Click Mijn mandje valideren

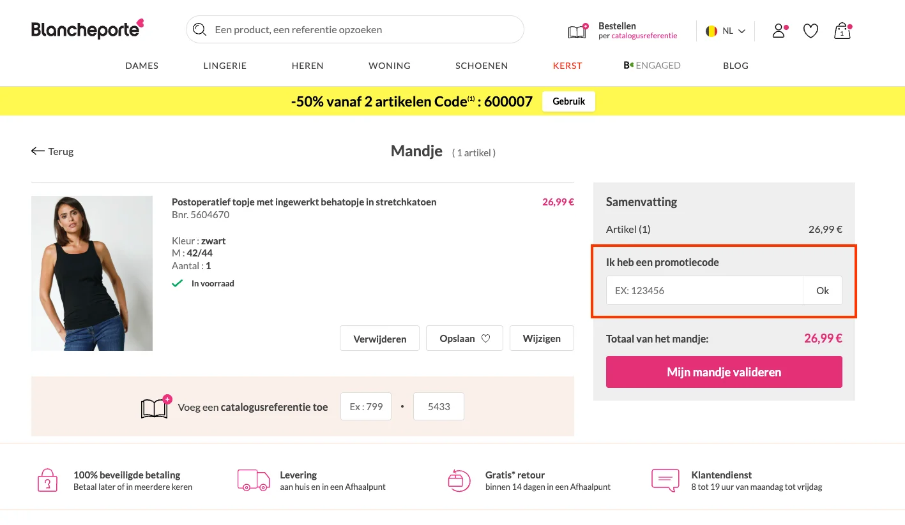pos(723,371)
